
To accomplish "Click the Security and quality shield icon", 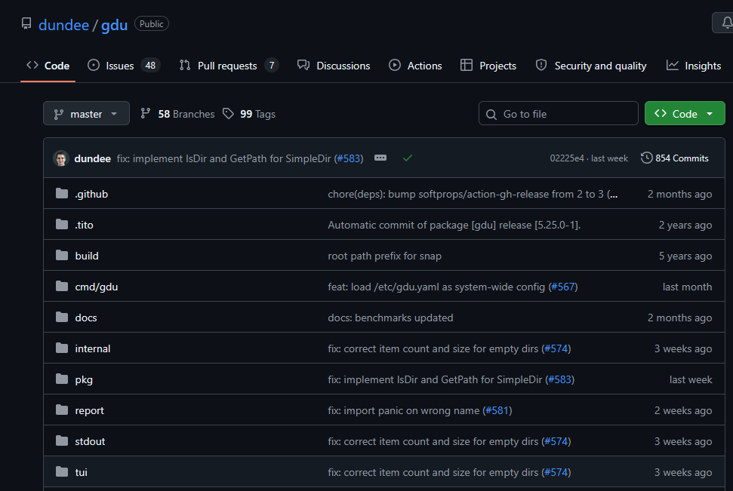I will (541, 66).
